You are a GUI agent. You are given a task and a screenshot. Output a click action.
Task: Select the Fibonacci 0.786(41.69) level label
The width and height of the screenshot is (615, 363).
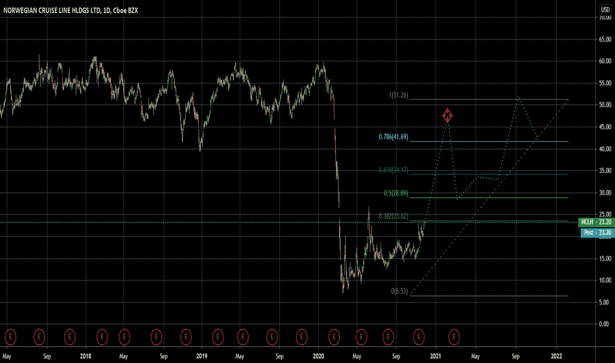click(393, 137)
